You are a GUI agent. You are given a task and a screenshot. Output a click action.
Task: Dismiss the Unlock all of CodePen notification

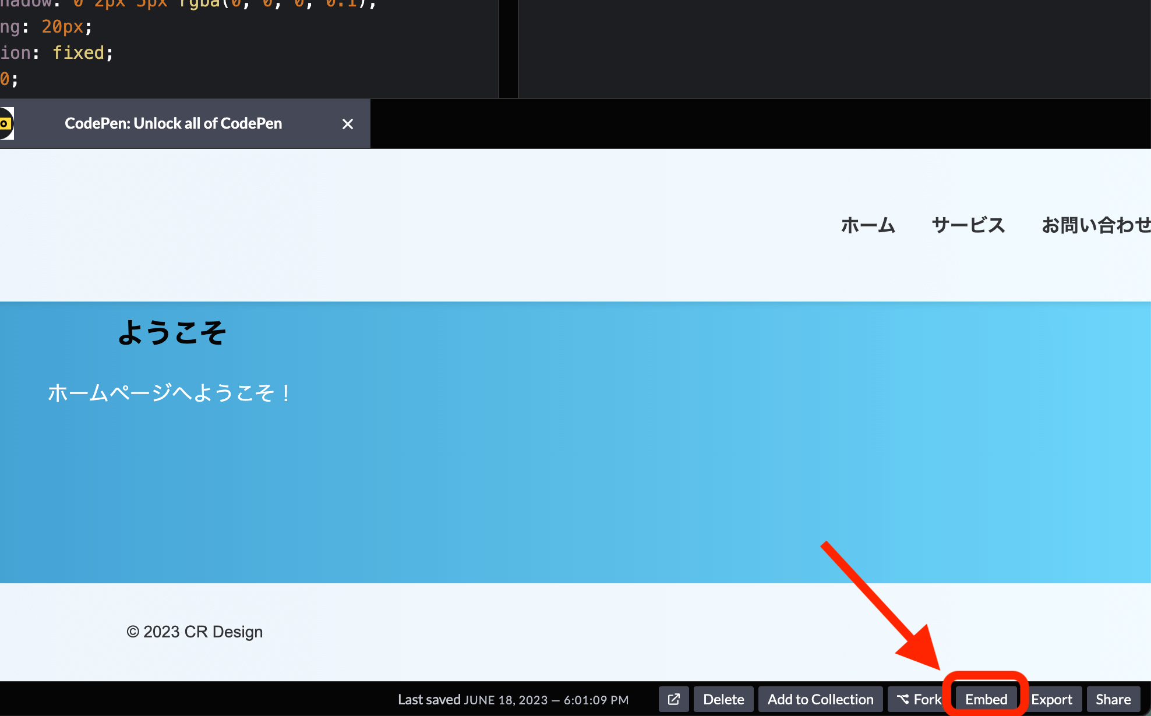pos(348,123)
